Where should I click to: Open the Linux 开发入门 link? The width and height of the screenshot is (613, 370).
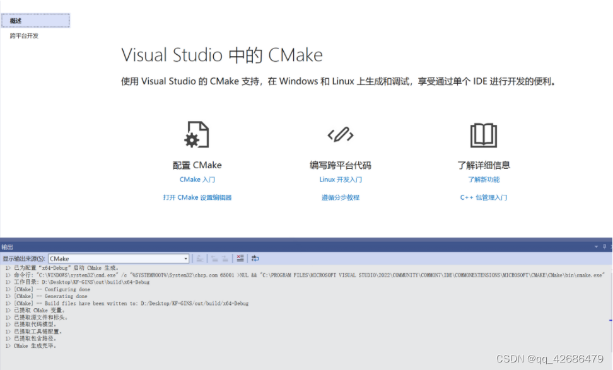point(341,180)
